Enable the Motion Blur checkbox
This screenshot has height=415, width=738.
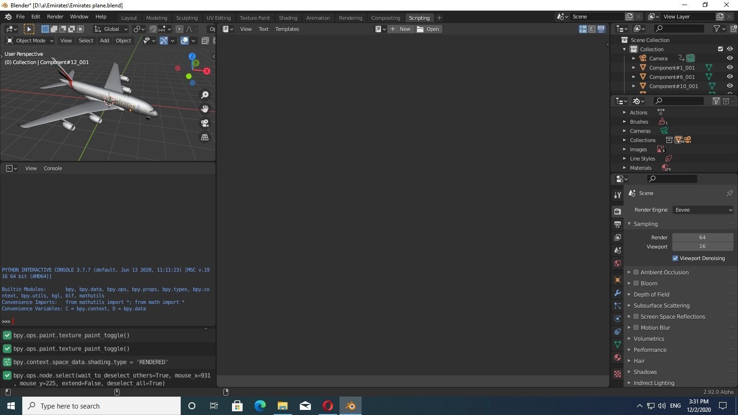pyautogui.click(x=636, y=327)
